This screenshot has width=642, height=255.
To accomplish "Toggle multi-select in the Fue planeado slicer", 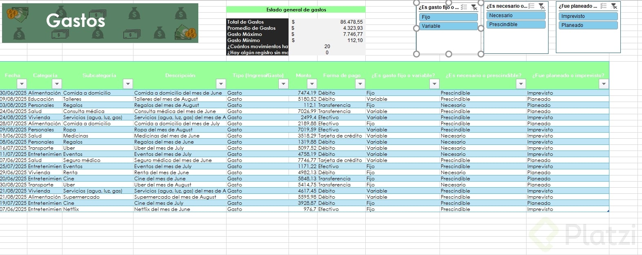I will point(604,6).
